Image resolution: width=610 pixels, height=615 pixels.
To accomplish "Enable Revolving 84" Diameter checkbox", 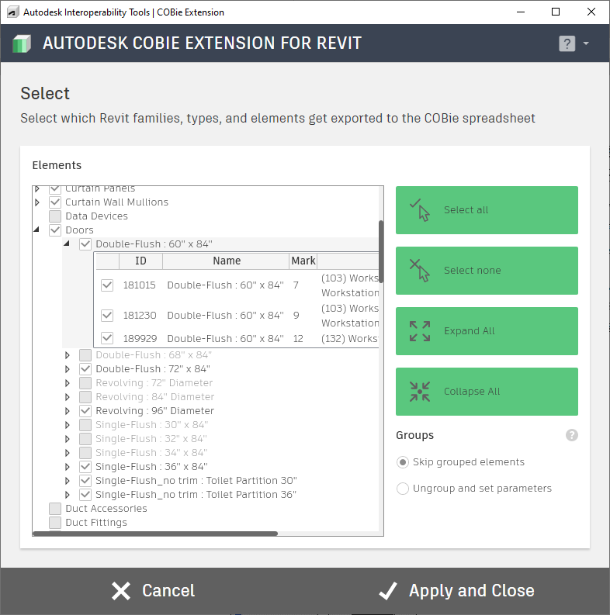I will point(85,397).
